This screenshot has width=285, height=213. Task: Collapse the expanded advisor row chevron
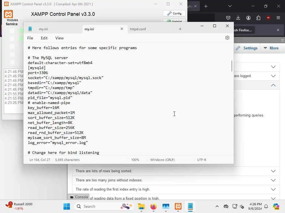(x=273, y=85)
